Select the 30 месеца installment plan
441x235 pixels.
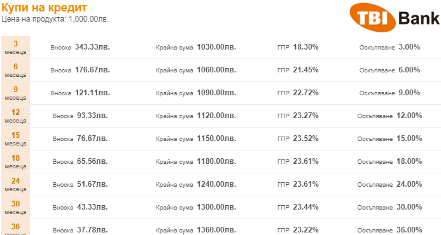tap(15, 208)
